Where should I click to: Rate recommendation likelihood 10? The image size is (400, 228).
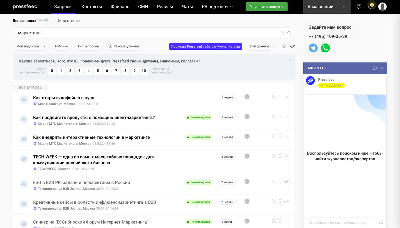click(144, 70)
